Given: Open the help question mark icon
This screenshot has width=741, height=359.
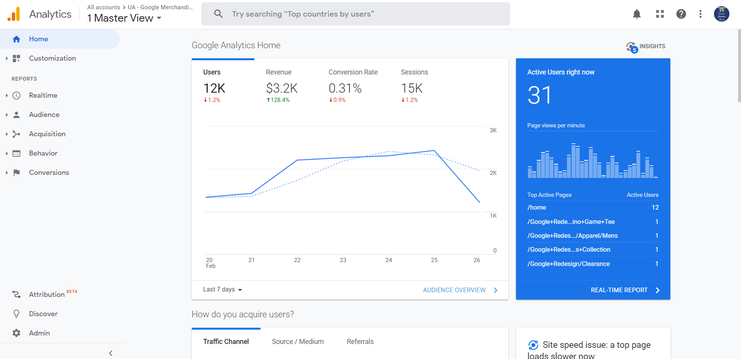Looking at the screenshot, I should [681, 14].
